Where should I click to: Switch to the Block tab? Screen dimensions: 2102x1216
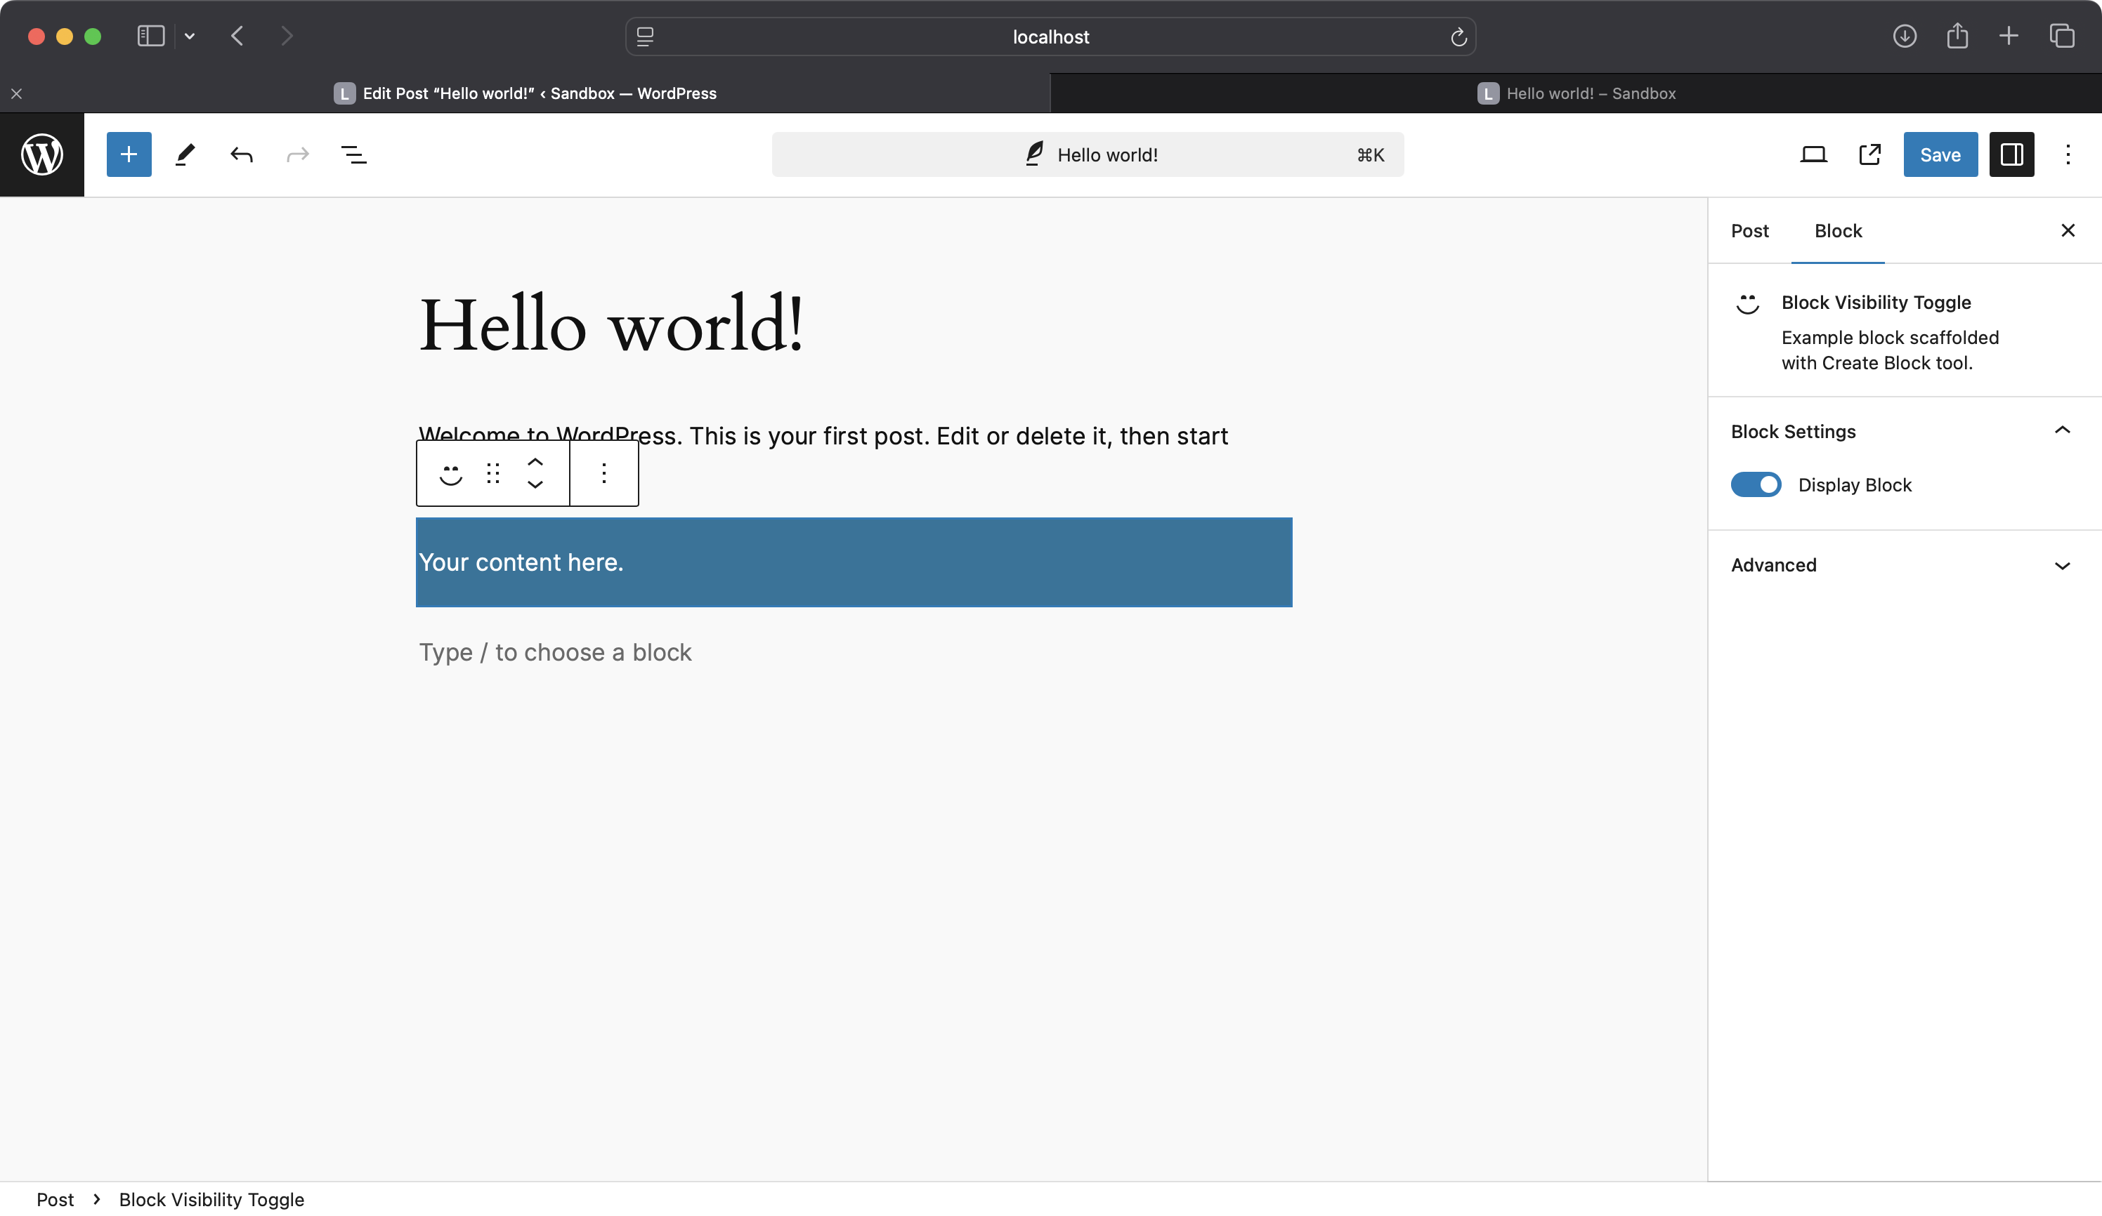coord(1837,230)
